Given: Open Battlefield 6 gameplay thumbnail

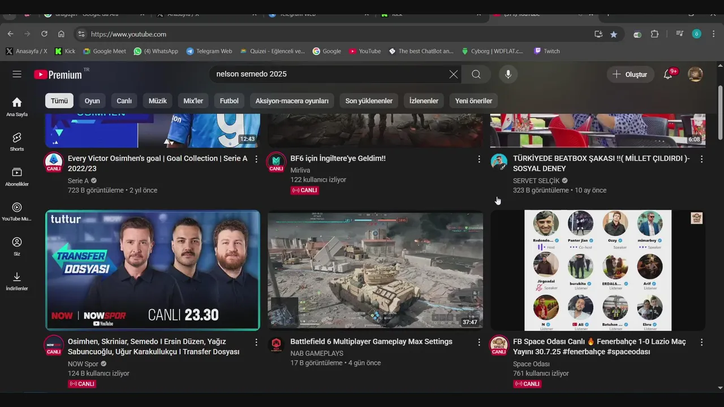Looking at the screenshot, I should [376, 270].
